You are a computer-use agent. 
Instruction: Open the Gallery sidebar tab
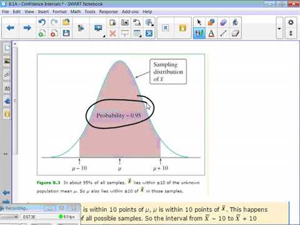[7, 61]
